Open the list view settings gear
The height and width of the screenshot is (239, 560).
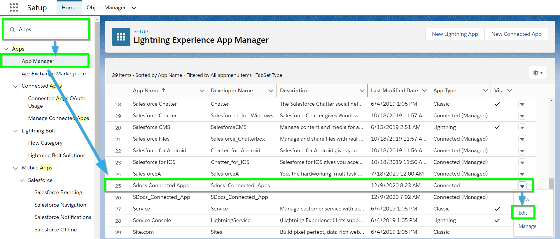[538, 73]
